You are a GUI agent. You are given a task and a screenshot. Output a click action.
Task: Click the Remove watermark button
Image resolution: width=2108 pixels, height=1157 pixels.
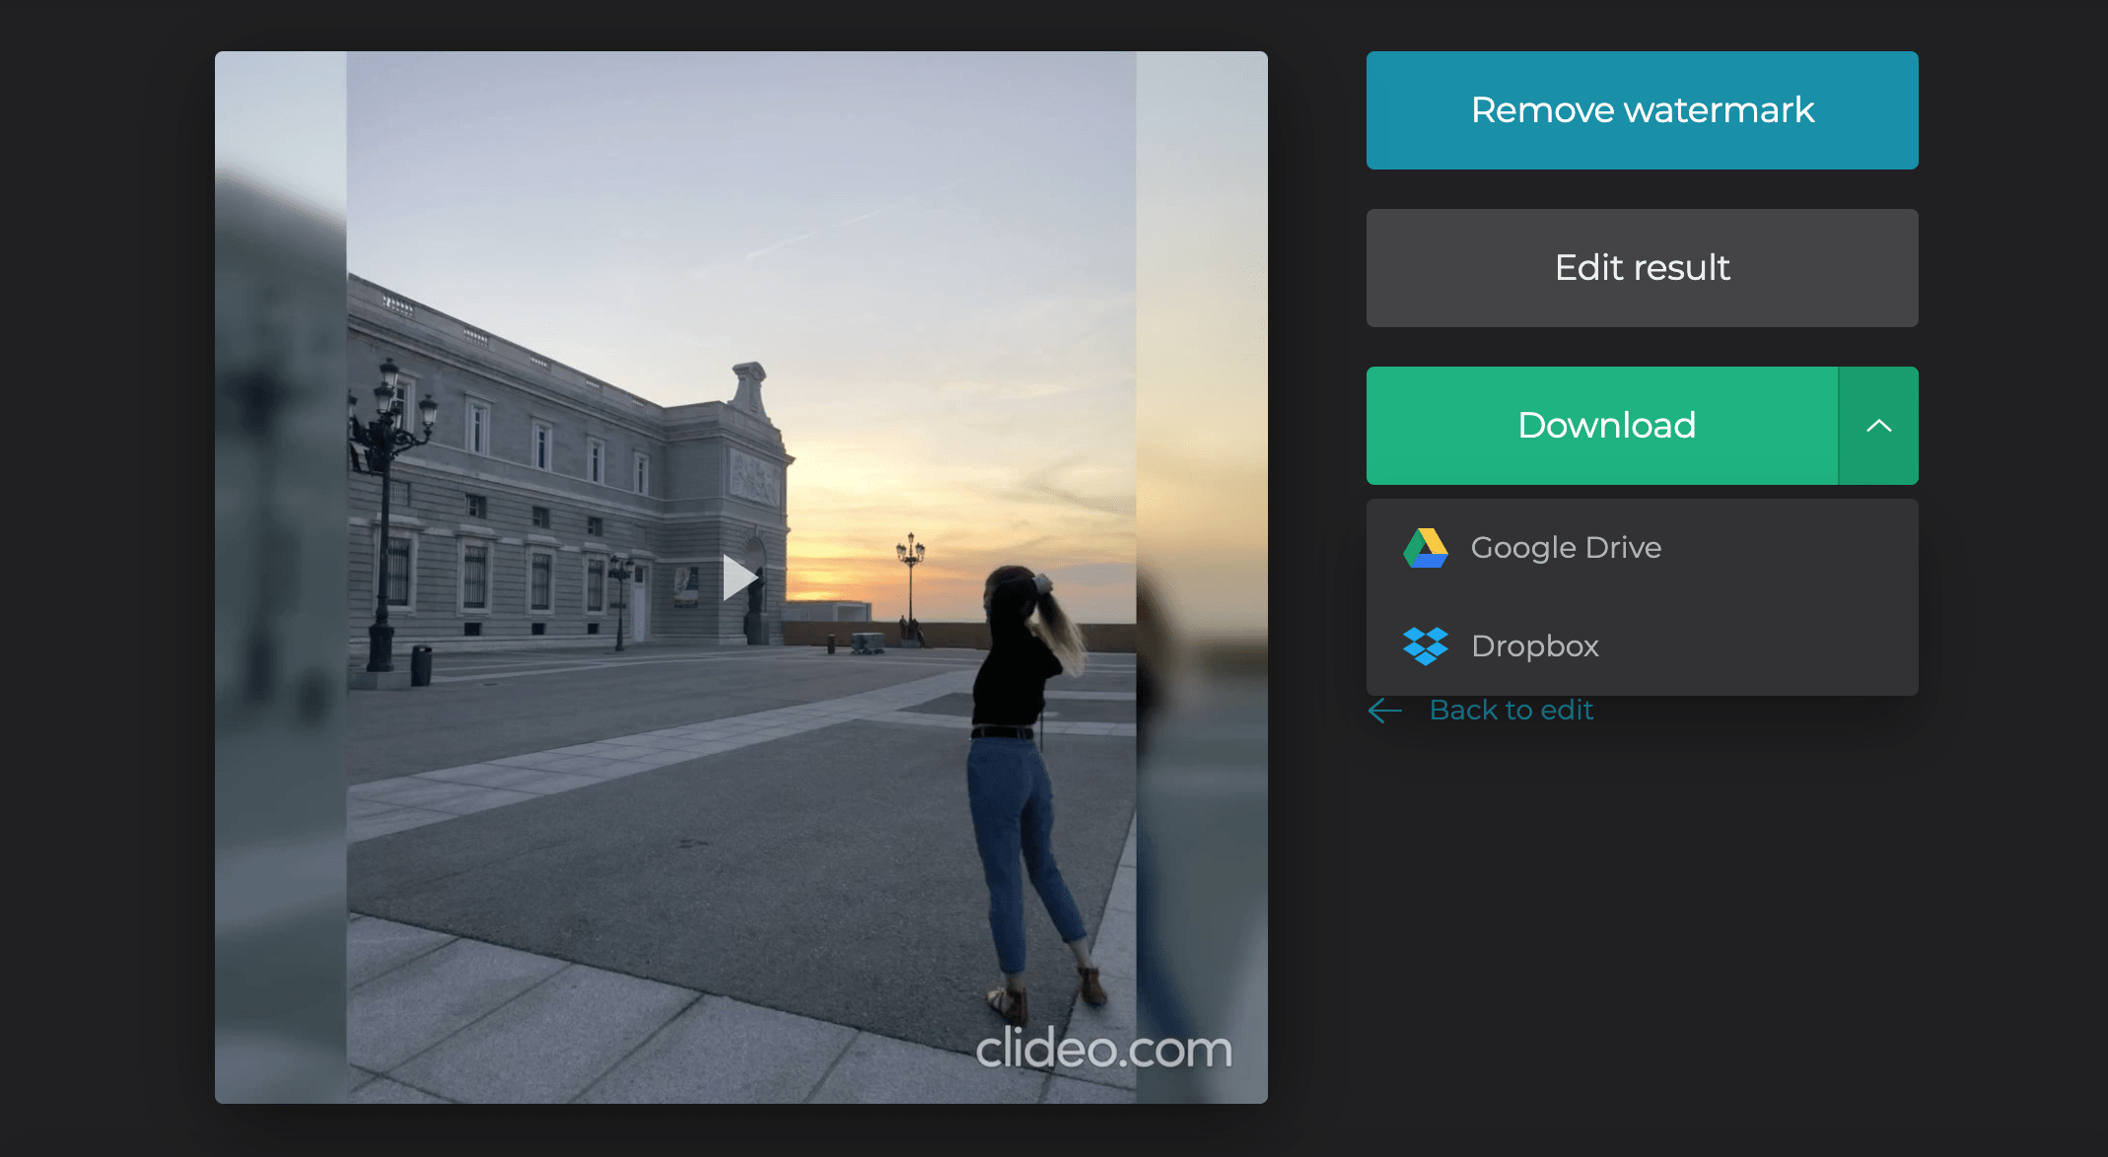(x=1642, y=110)
